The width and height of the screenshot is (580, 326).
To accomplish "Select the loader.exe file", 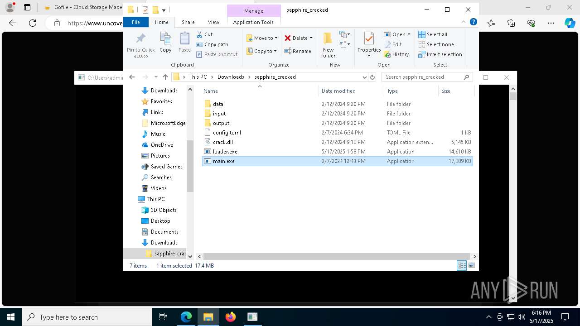I will pyautogui.click(x=337, y=152).
